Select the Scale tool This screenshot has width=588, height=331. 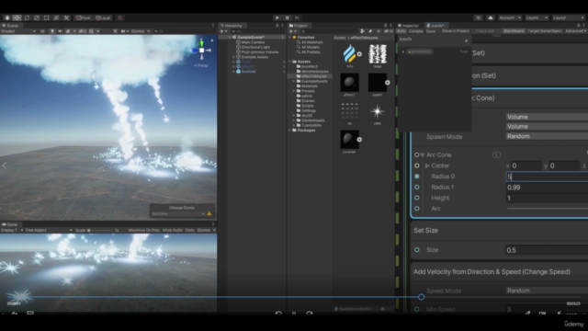[x=37, y=17]
